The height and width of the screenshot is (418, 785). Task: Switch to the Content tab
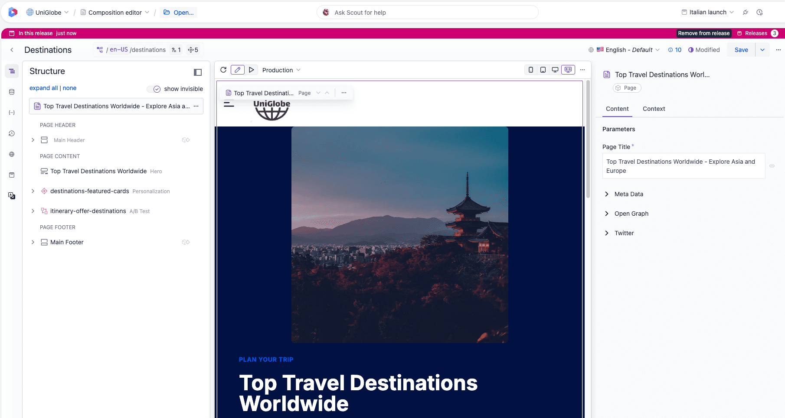pyautogui.click(x=617, y=109)
